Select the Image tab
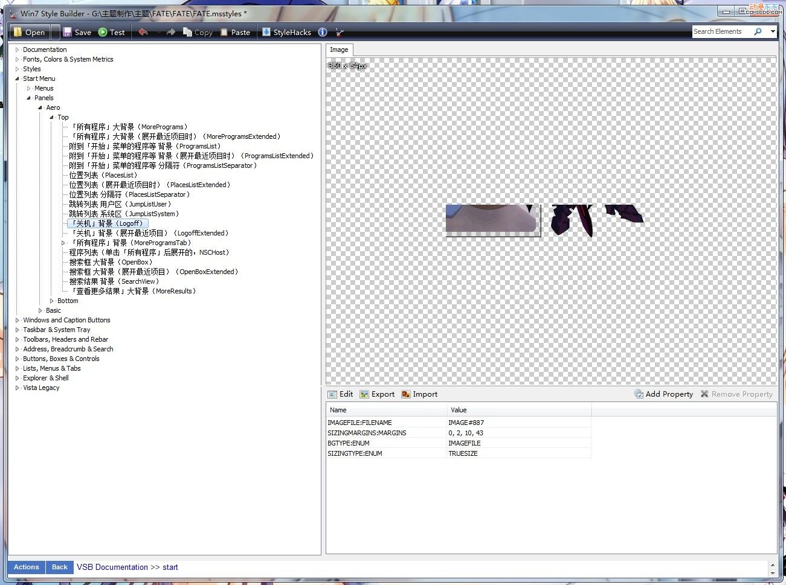Screen dimensions: 786x585 (x=339, y=50)
